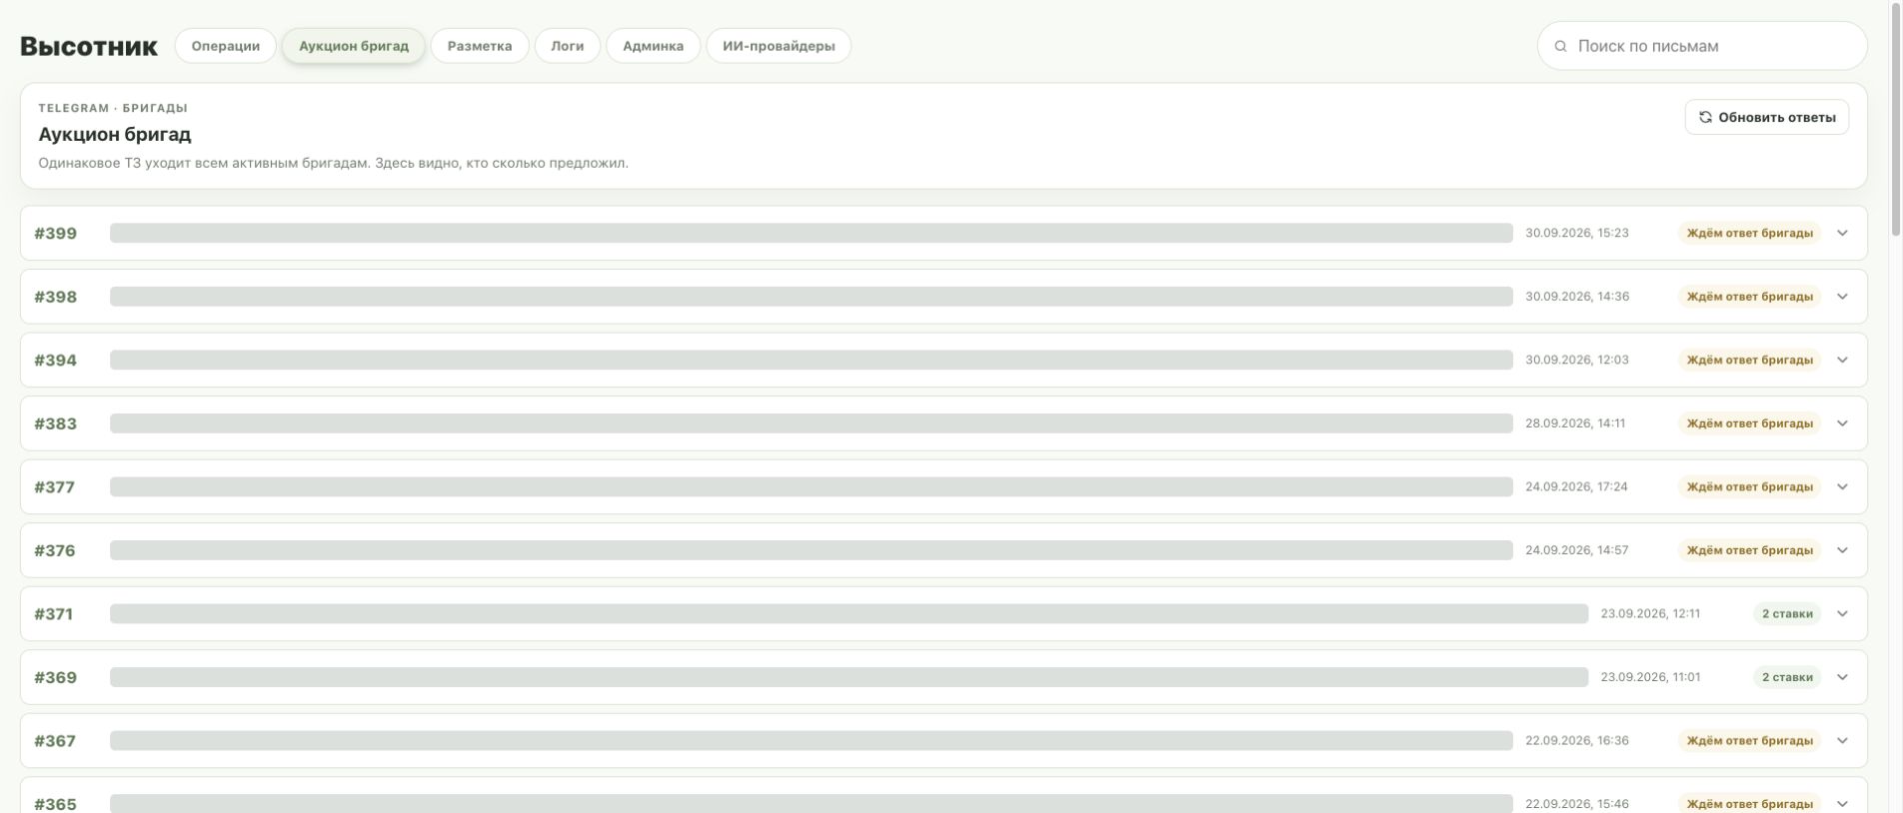The image size is (1903, 813).
Task: Open the ИИ-провайдеры tab
Action: (x=779, y=46)
